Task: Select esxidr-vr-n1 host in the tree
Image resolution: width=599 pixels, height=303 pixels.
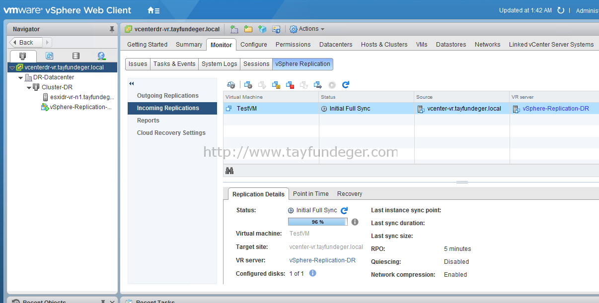Action: [x=78, y=97]
